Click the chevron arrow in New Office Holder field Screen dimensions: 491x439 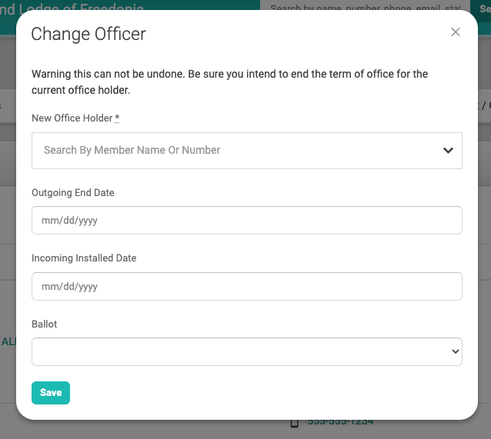pos(448,151)
